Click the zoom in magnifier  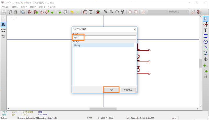click(x=106, y=12)
